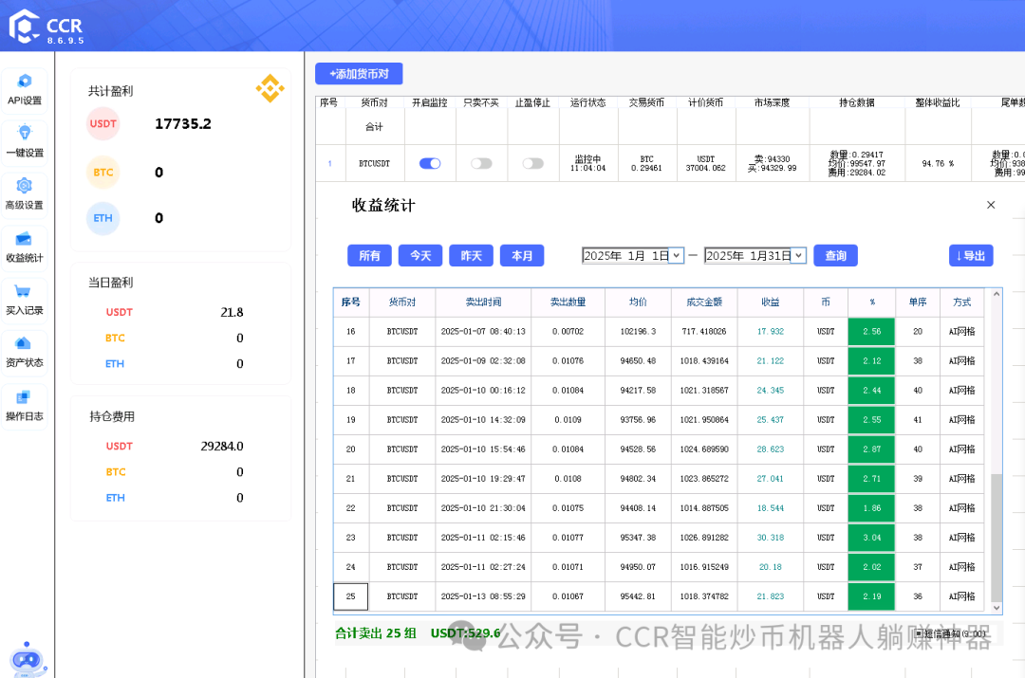
Task: Click the Binance logo in 共计盈利 card
Action: [x=270, y=88]
